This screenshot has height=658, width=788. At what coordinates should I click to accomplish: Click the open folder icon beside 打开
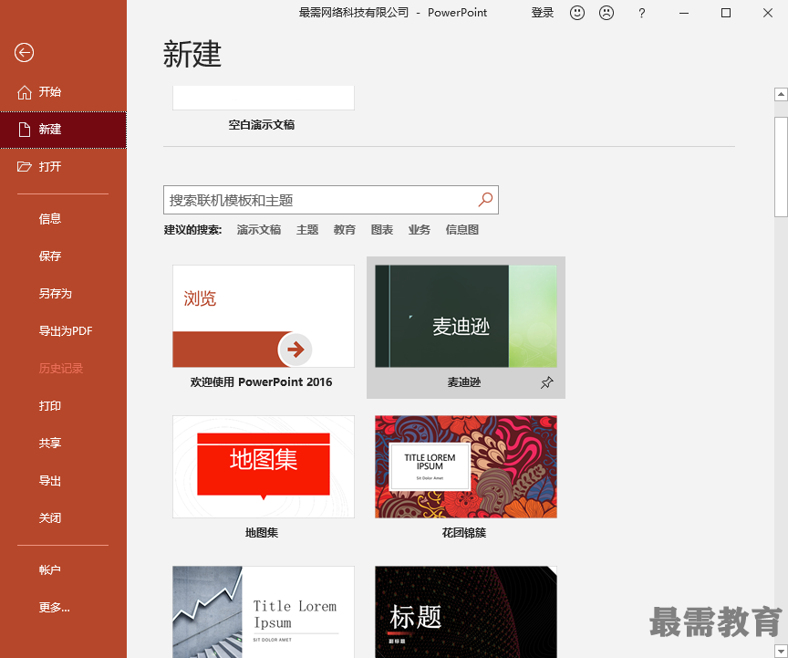(24, 166)
